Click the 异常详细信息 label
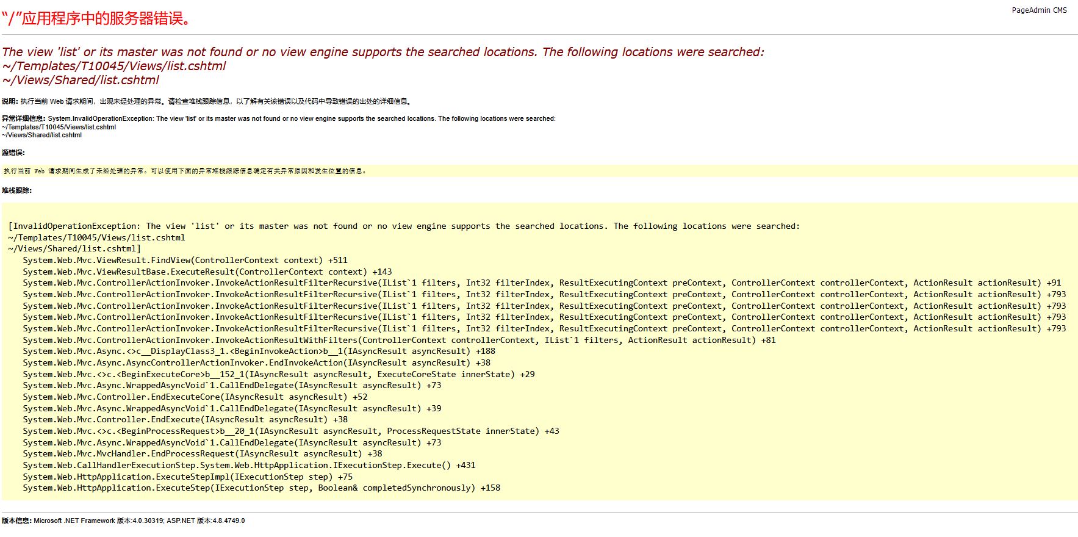This screenshot has width=1078, height=537. tap(24, 118)
